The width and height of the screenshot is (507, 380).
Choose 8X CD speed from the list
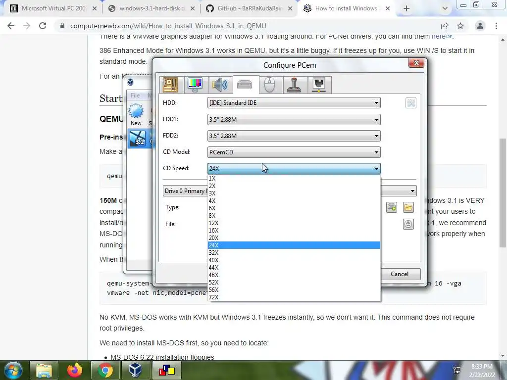click(294, 216)
